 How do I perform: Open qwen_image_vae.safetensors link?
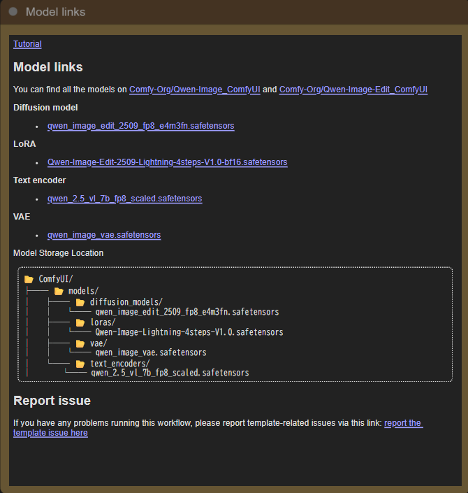[x=104, y=235]
